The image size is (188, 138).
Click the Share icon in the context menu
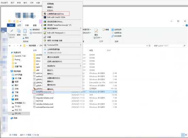click(45, 37)
